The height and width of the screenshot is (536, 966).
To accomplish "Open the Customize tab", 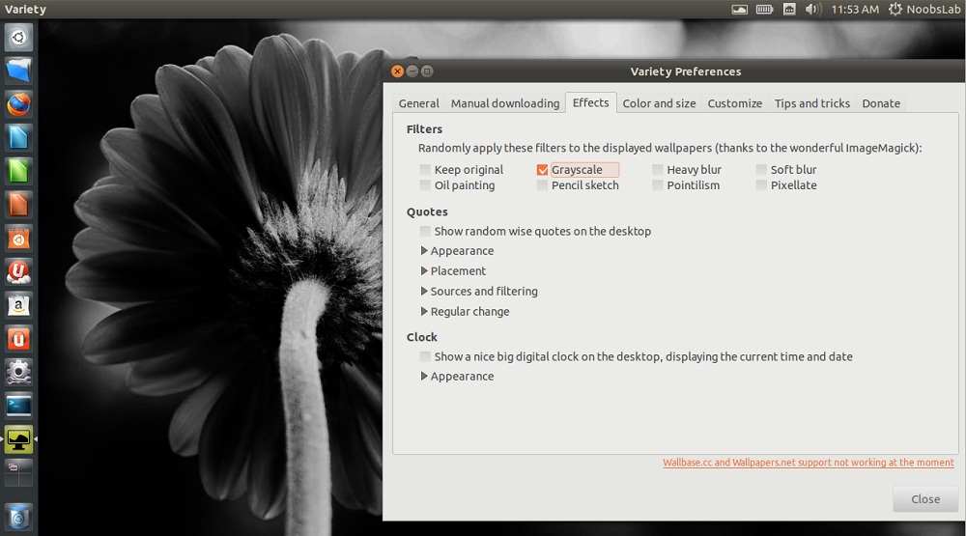I will click(735, 103).
